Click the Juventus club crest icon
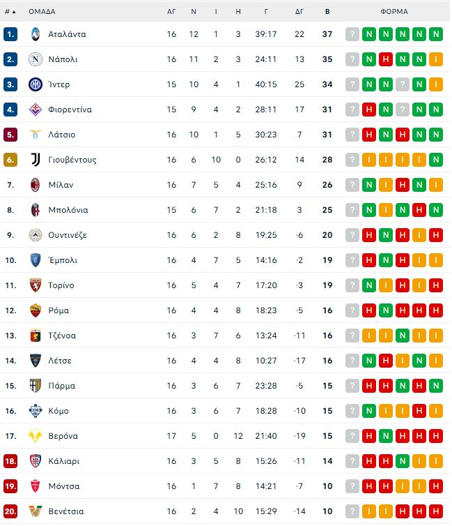This screenshot has height=526, width=452. point(36,160)
